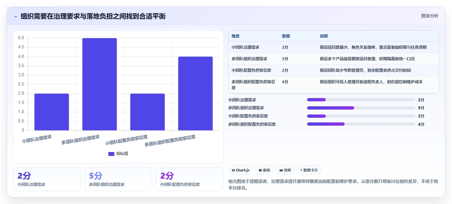Click progress value 5分 beside 多团队组织治理需求

tap(421, 108)
